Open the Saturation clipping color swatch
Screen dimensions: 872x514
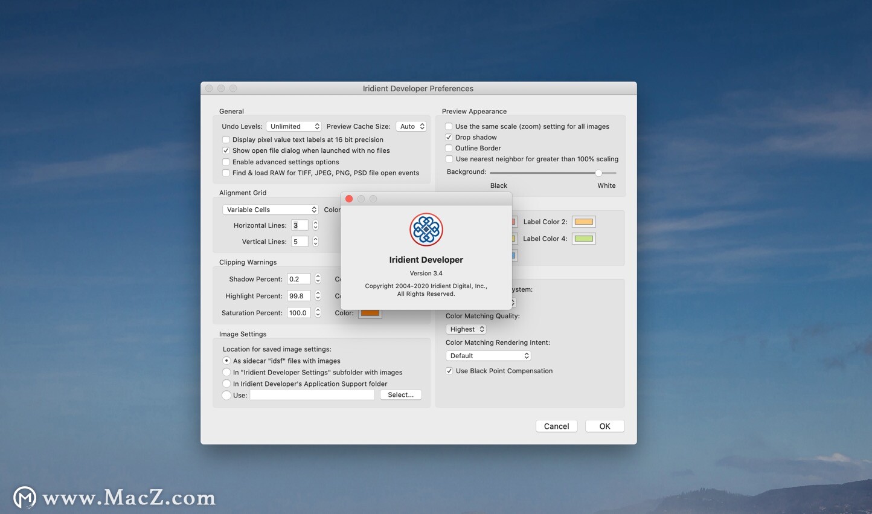point(370,313)
